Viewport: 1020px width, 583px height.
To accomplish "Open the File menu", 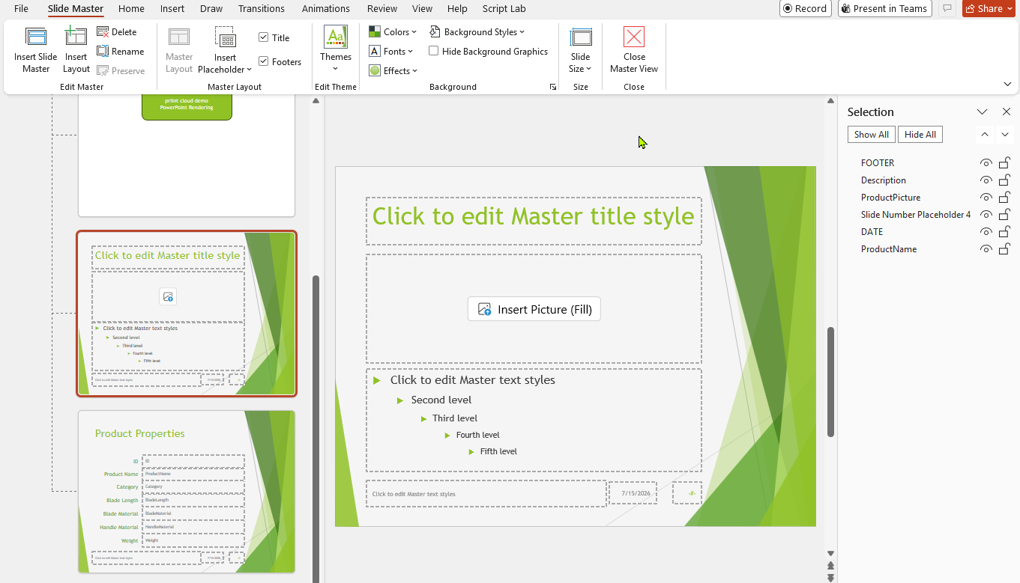I will (22, 9).
